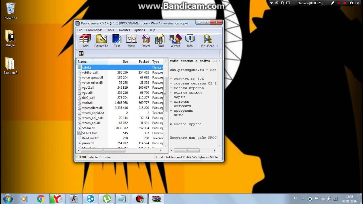Click the status bar key icon
The width and height of the screenshot is (363, 204).
[84, 157]
